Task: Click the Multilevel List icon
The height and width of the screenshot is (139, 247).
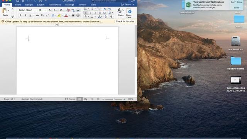Action: (x=98, y=8)
